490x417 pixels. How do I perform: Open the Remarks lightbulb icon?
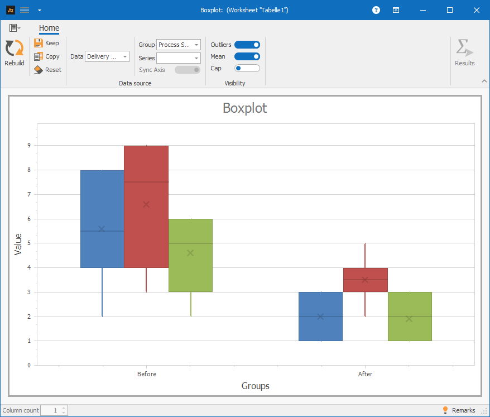[445, 410]
